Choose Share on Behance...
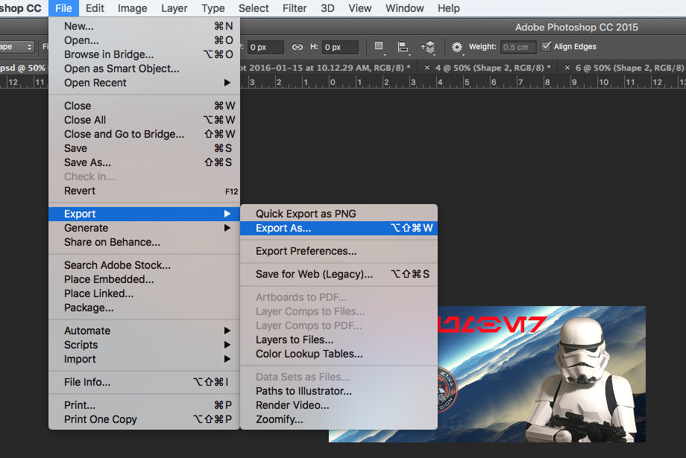The height and width of the screenshot is (458, 686). coord(145,242)
